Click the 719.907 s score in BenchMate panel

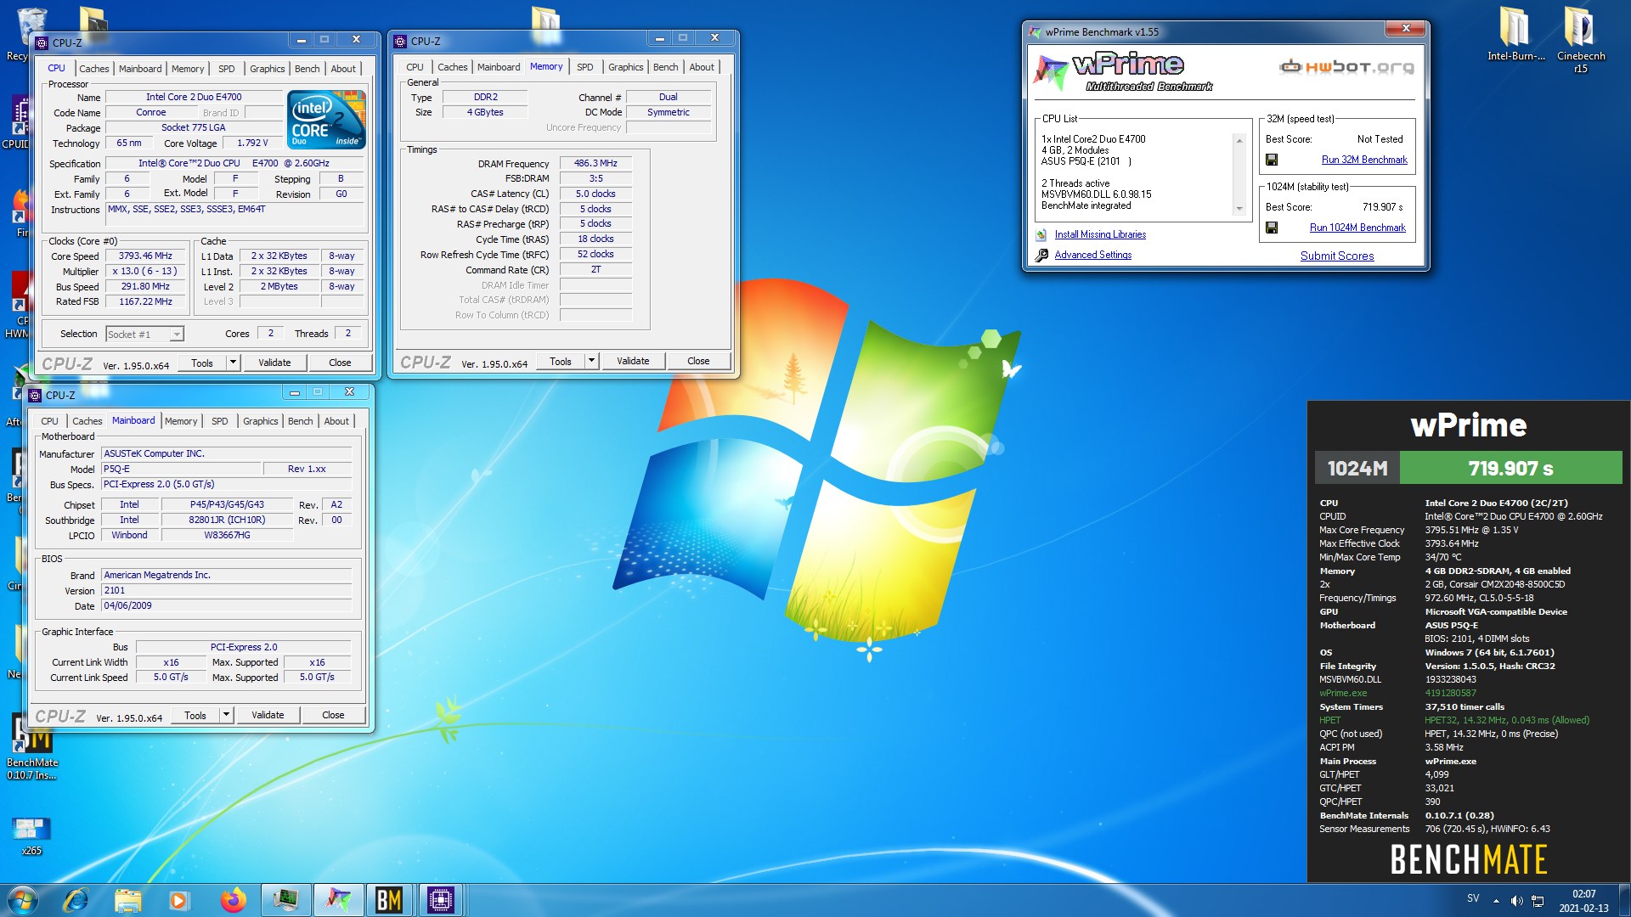pos(1510,469)
